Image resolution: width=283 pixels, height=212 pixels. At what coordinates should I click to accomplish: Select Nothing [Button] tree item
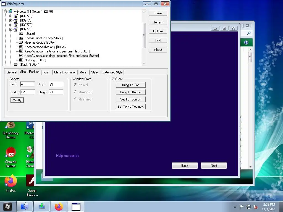(35, 60)
